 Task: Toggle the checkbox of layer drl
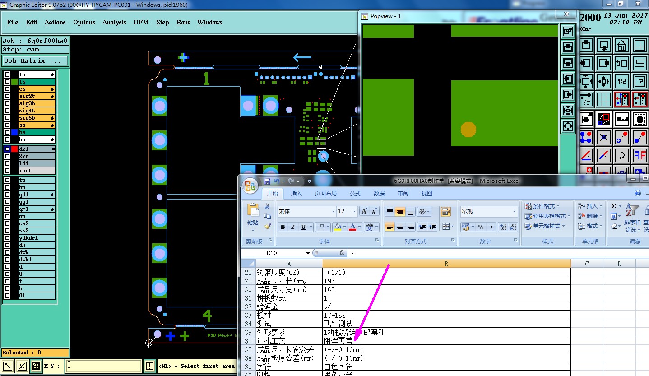[x=7, y=149]
